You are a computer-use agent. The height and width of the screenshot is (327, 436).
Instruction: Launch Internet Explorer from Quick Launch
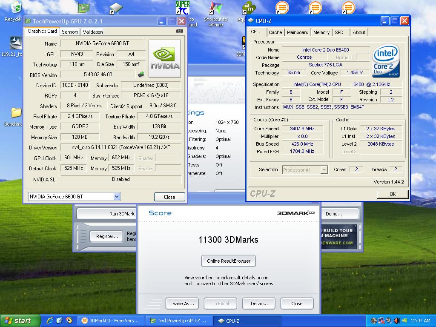click(50, 321)
